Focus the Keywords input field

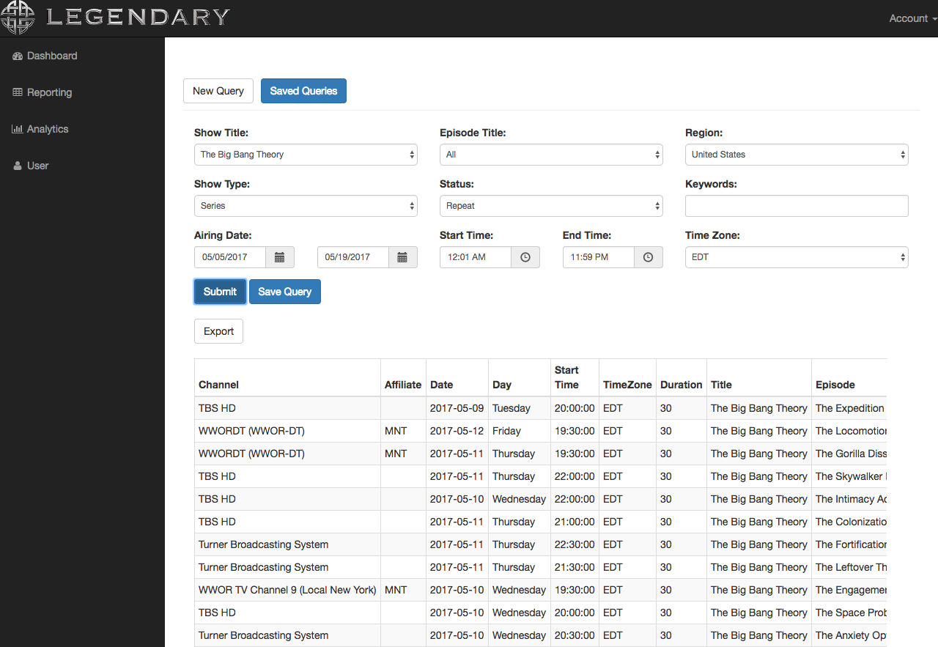click(797, 206)
